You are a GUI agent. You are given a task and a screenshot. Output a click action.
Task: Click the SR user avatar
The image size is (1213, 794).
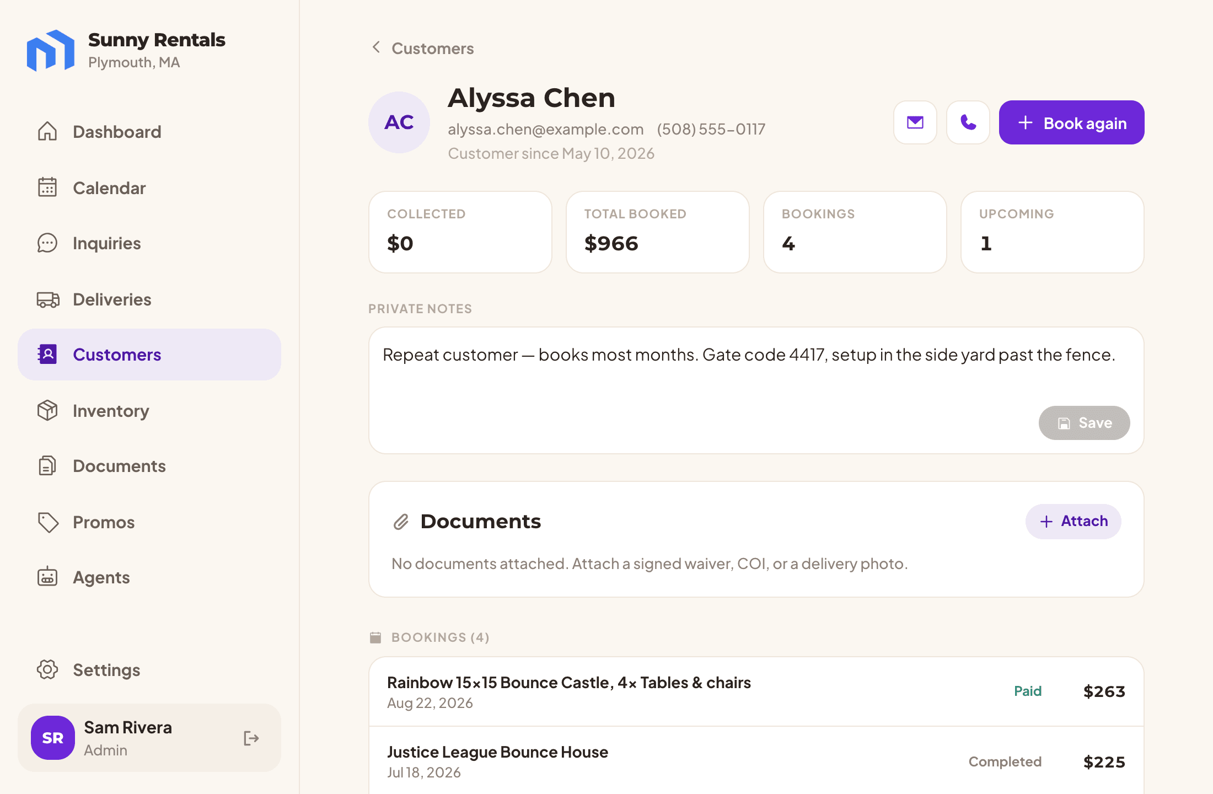click(53, 738)
